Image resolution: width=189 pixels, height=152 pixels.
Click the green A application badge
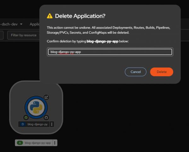(20, 143)
